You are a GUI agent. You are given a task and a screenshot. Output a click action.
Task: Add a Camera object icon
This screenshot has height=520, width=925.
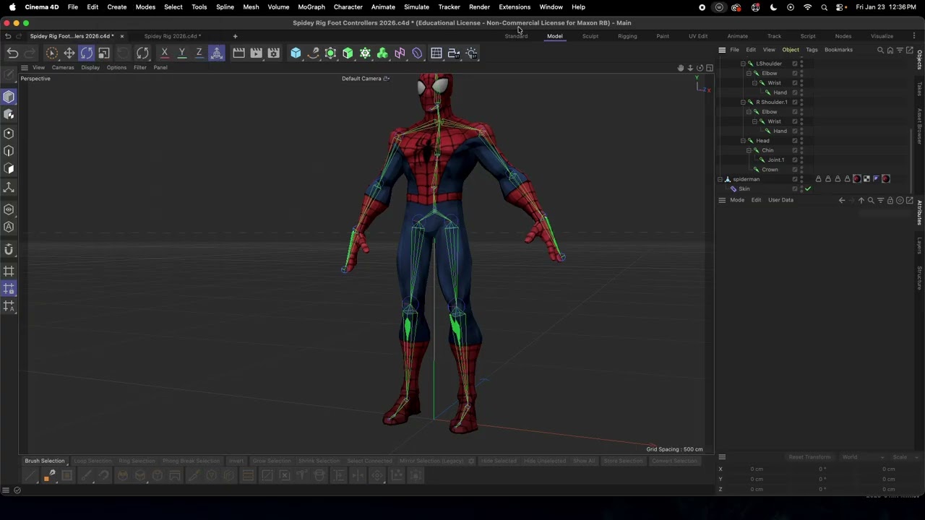tap(454, 53)
